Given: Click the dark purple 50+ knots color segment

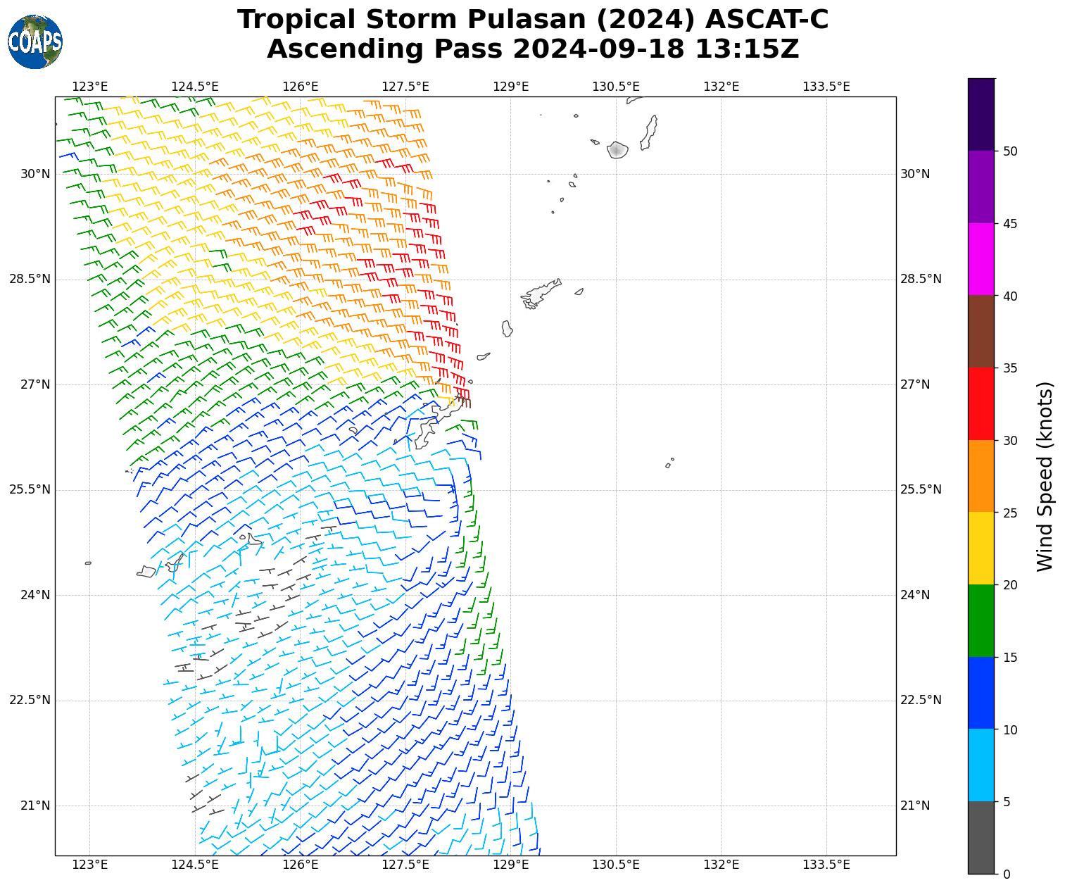Looking at the screenshot, I should [981, 114].
